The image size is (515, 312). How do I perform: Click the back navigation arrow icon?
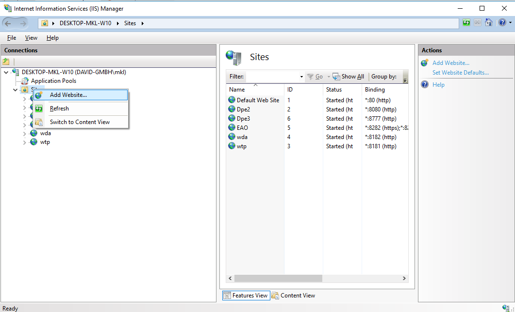pyautogui.click(x=8, y=23)
